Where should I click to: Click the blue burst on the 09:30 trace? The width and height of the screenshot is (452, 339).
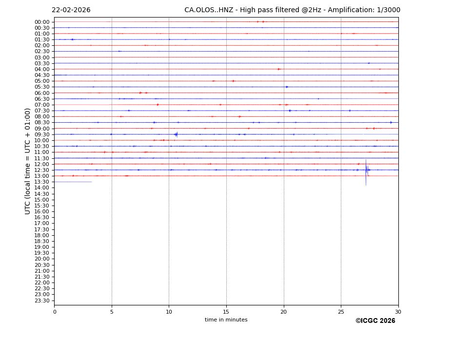[176, 134]
